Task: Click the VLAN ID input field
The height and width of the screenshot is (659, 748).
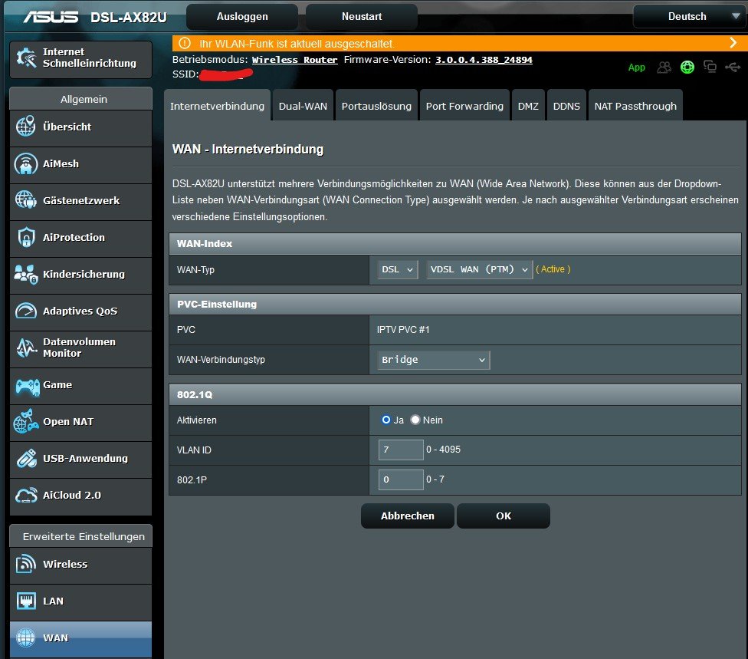Action: [x=401, y=450]
